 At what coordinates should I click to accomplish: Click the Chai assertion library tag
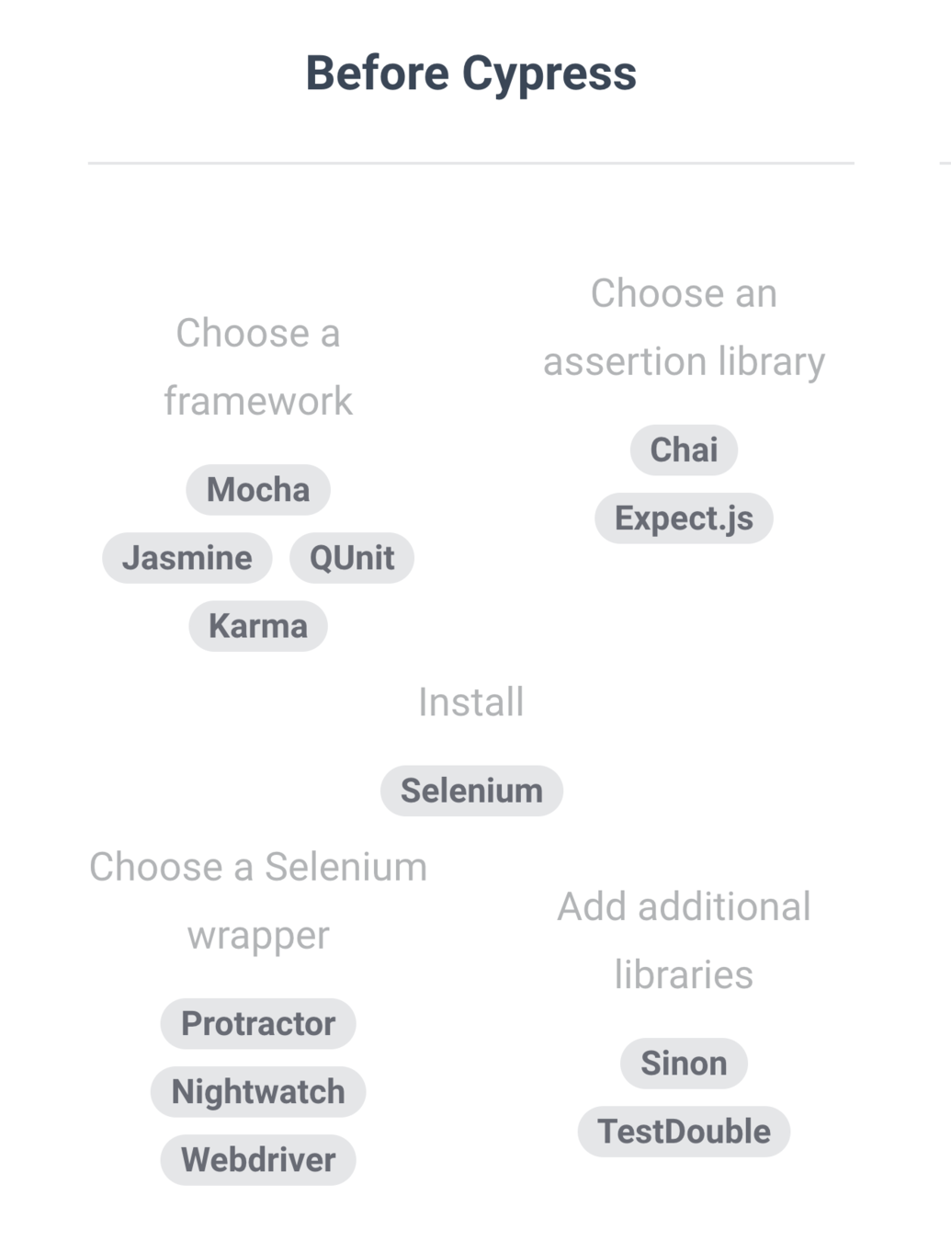coord(684,450)
